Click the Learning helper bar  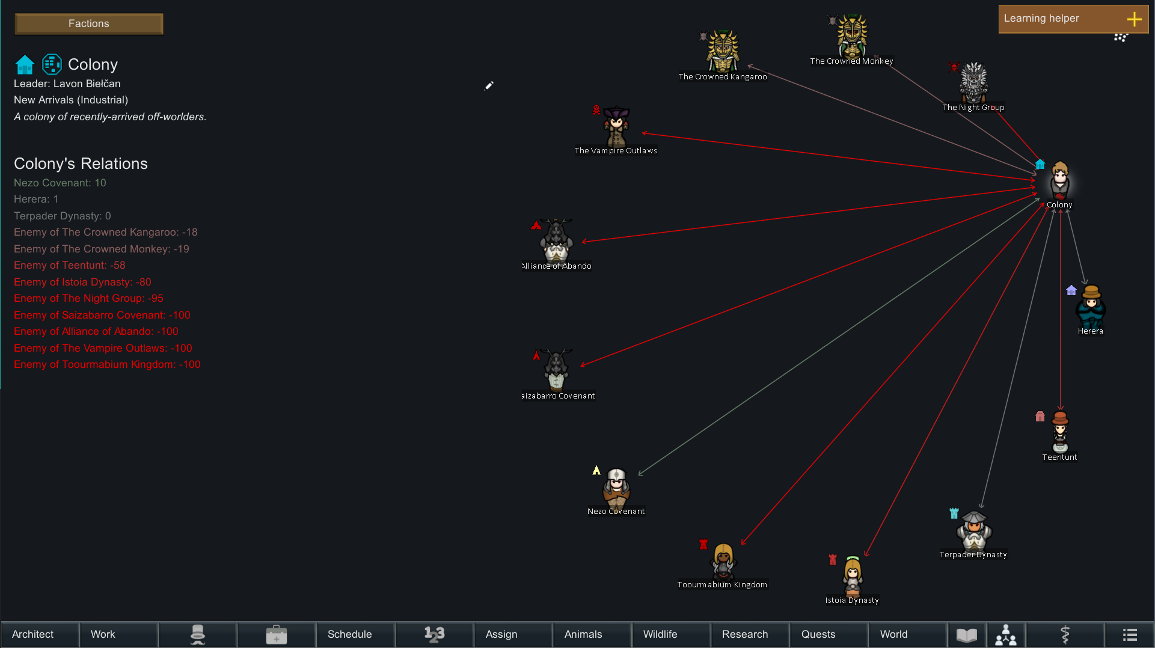coord(1073,19)
